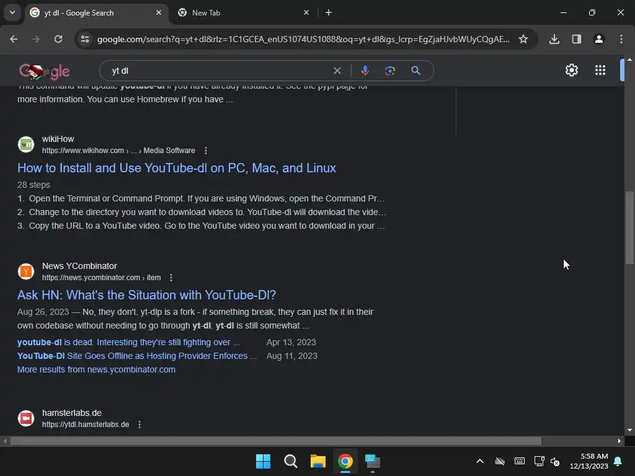
Task: Open the Chrome profile icon
Action: (x=599, y=39)
